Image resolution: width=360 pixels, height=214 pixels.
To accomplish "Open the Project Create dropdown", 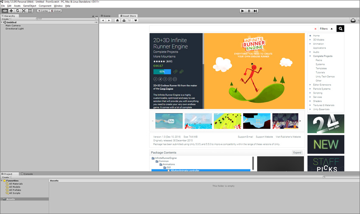I will (x=6, y=177).
